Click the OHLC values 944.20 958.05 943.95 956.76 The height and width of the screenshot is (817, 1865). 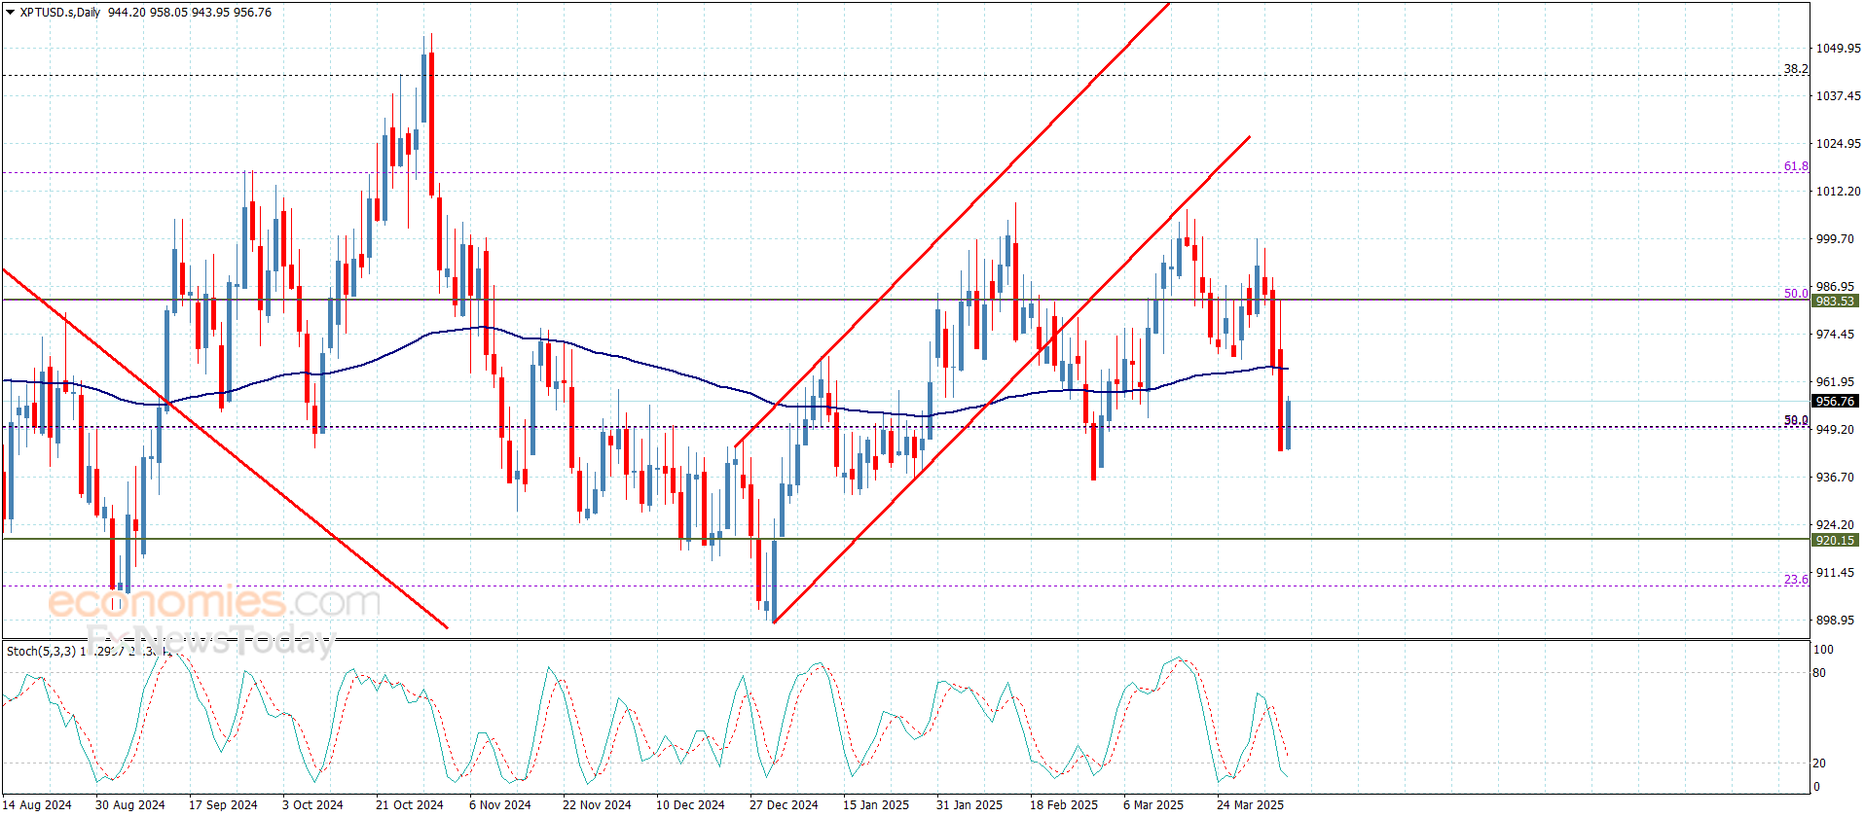tap(190, 13)
